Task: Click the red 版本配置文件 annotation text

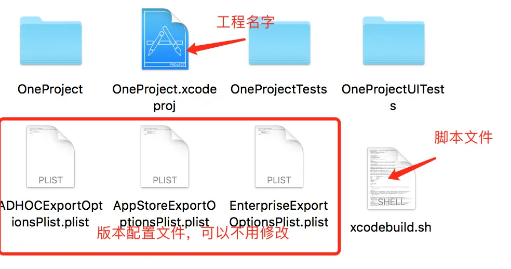Action: 141,233
